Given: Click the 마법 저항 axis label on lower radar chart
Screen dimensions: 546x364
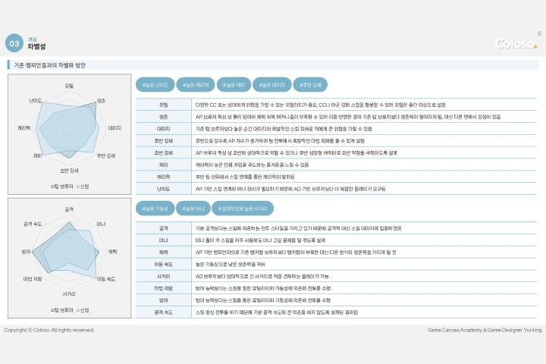Looking at the screenshot, I should pos(33,279).
